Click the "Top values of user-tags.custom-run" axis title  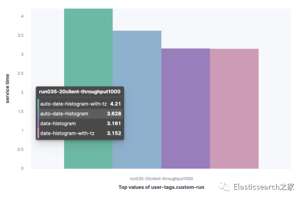pos(161,187)
